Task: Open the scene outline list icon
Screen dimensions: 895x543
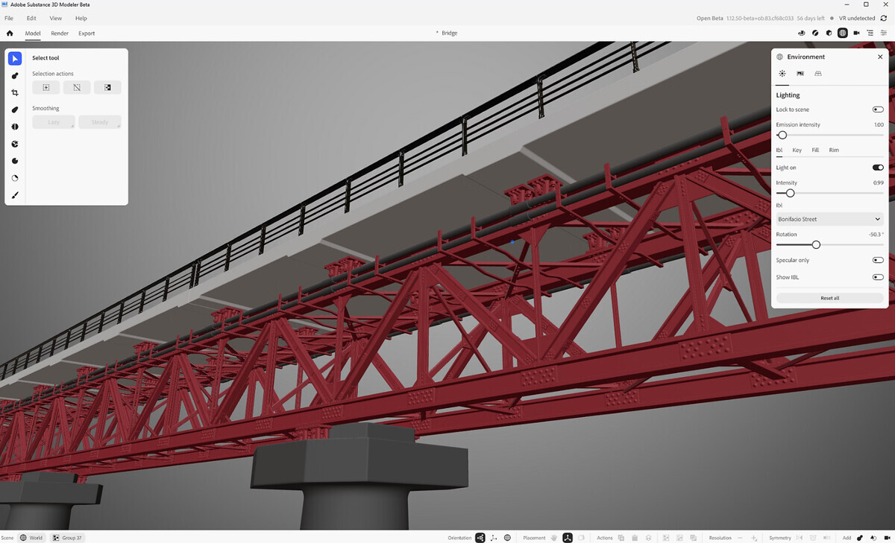Action: pyautogui.click(x=870, y=33)
